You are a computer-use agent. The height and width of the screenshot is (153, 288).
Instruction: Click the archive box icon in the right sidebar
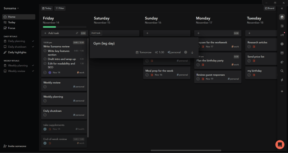(x=282, y=53)
